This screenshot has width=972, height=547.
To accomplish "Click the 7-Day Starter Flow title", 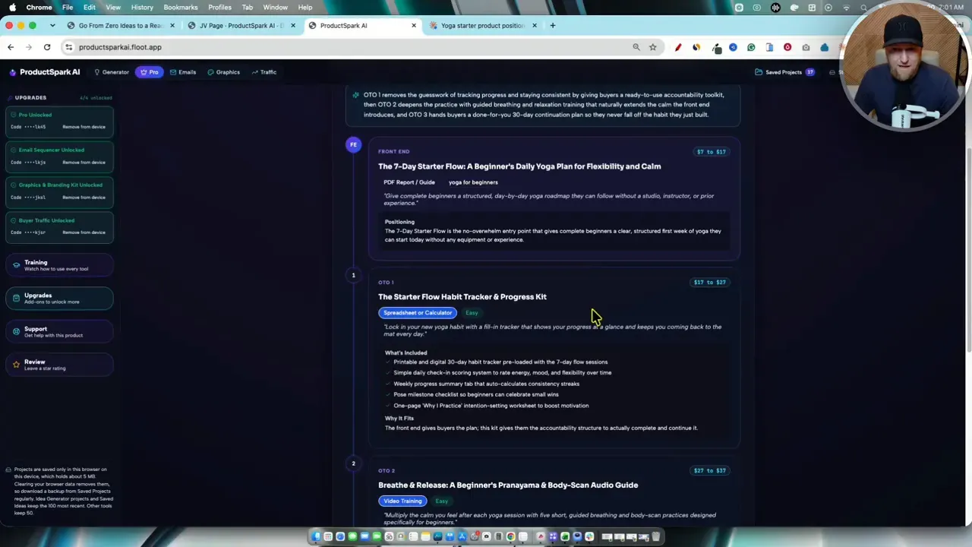I will pyautogui.click(x=519, y=166).
